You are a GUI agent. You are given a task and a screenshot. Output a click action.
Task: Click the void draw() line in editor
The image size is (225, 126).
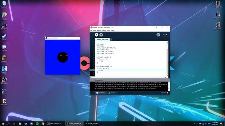point(100,44)
